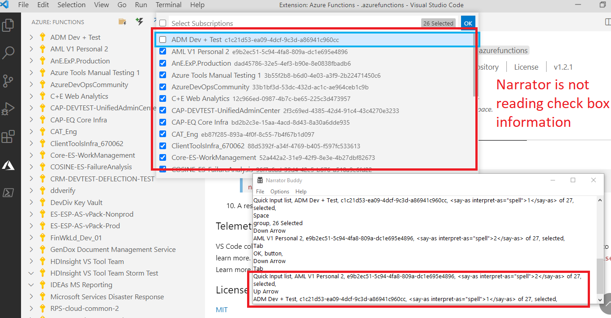Uncheck the C+E Web Analytics checkbox
Viewport: 611px width, 318px height.
(163, 99)
